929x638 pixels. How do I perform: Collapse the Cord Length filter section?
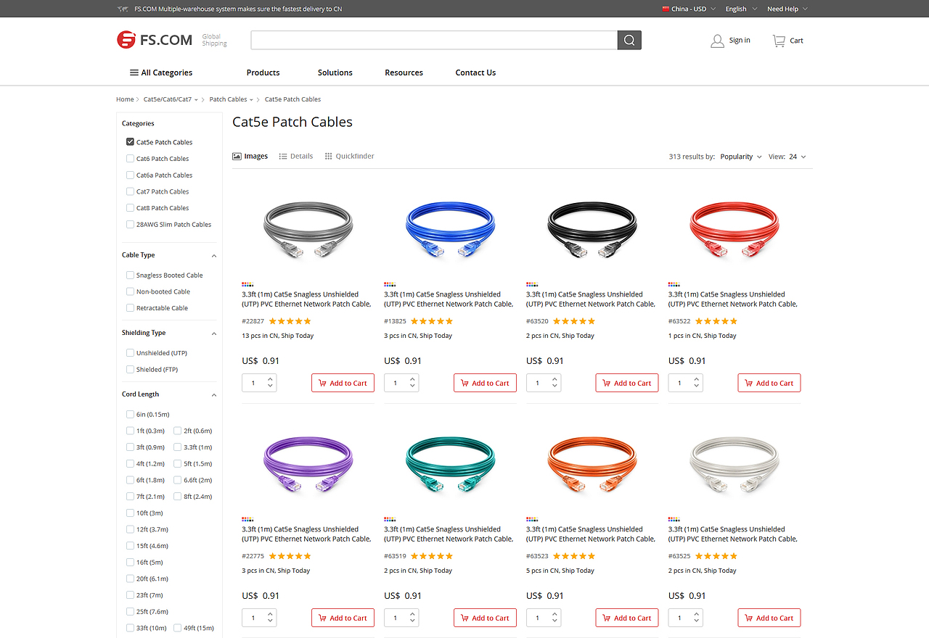(214, 395)
